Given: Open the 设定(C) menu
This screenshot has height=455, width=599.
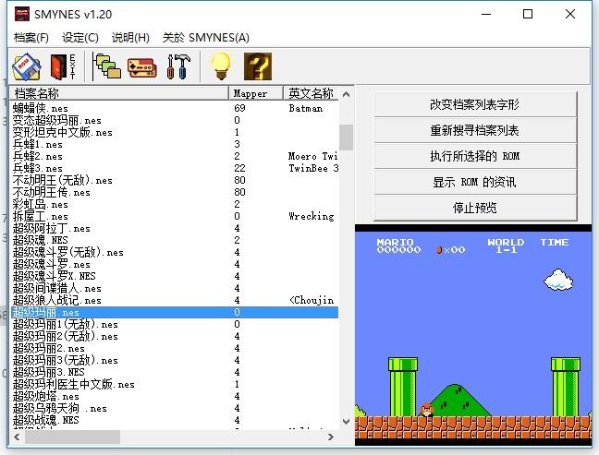Looking at the screenshot, I should click(x=80, y=38).
